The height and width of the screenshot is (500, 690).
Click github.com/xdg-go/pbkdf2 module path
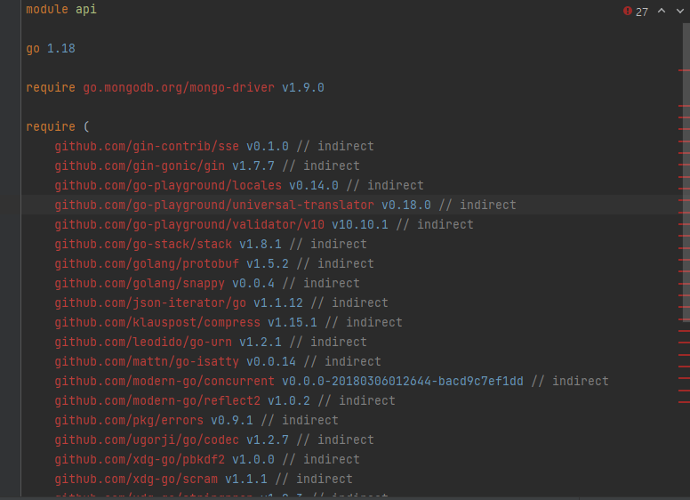click(140, 459)
